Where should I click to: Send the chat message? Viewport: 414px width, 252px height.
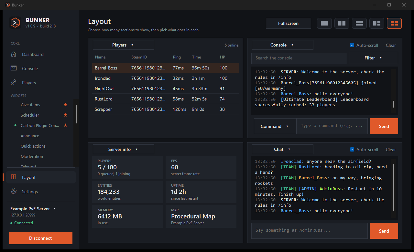(x=384, y=231)
